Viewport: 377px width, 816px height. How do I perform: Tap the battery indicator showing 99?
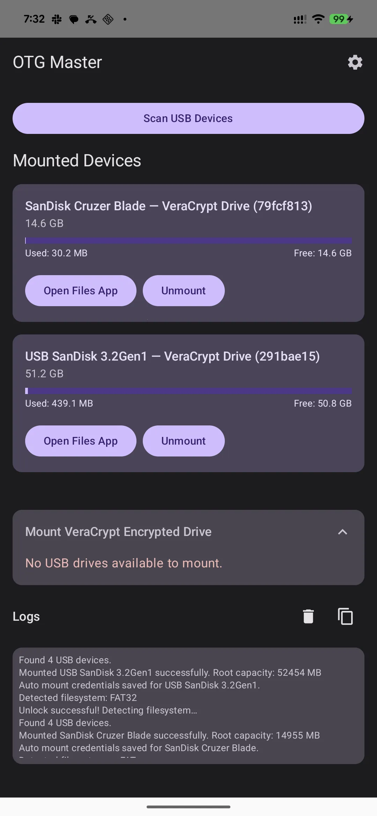tap(341, 19)
